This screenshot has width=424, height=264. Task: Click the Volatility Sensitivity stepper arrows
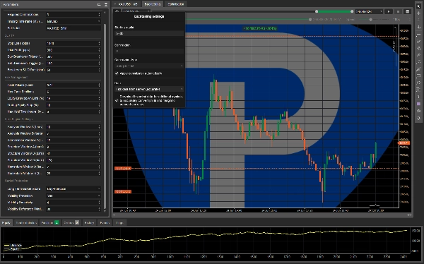[99, 203]
